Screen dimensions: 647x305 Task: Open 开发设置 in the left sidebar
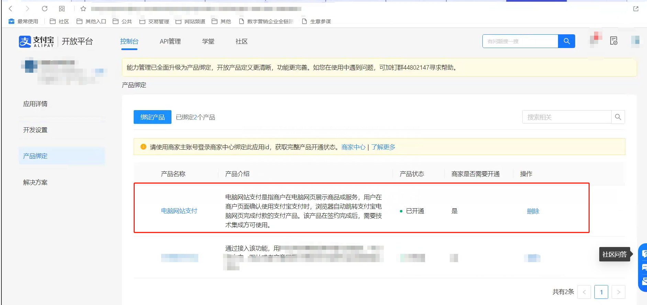tap(35, 130)
